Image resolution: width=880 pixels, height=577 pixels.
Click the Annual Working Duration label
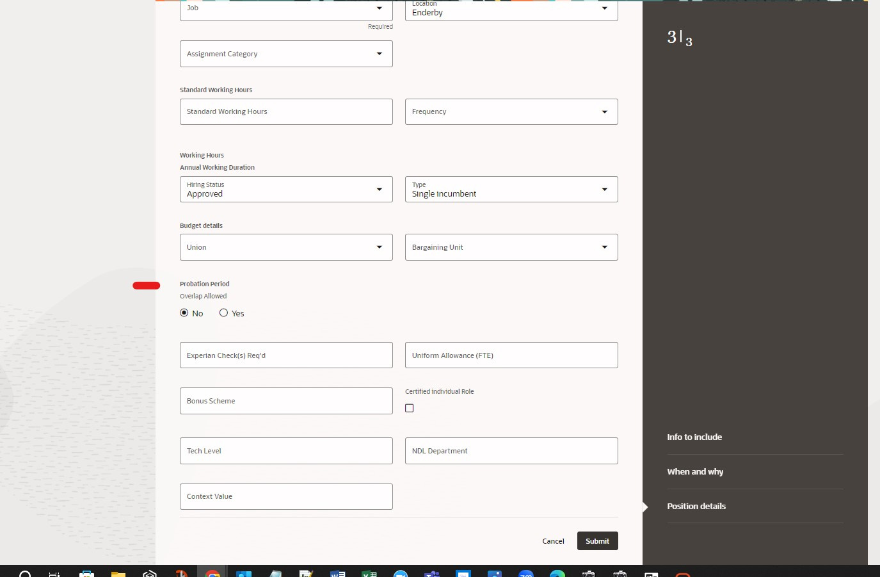217,167
